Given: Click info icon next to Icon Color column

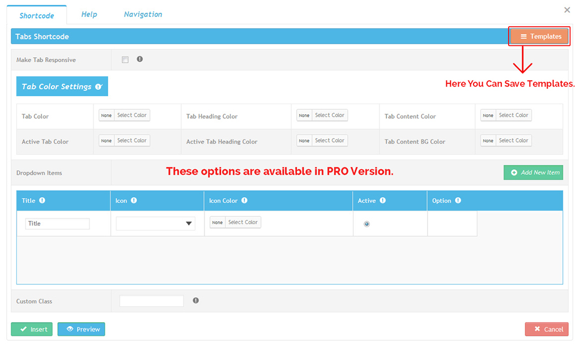Looking at the screenshot, I should coord(244,200).
